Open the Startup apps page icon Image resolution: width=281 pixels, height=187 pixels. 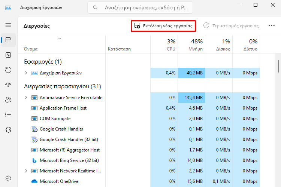pos(8,85)
